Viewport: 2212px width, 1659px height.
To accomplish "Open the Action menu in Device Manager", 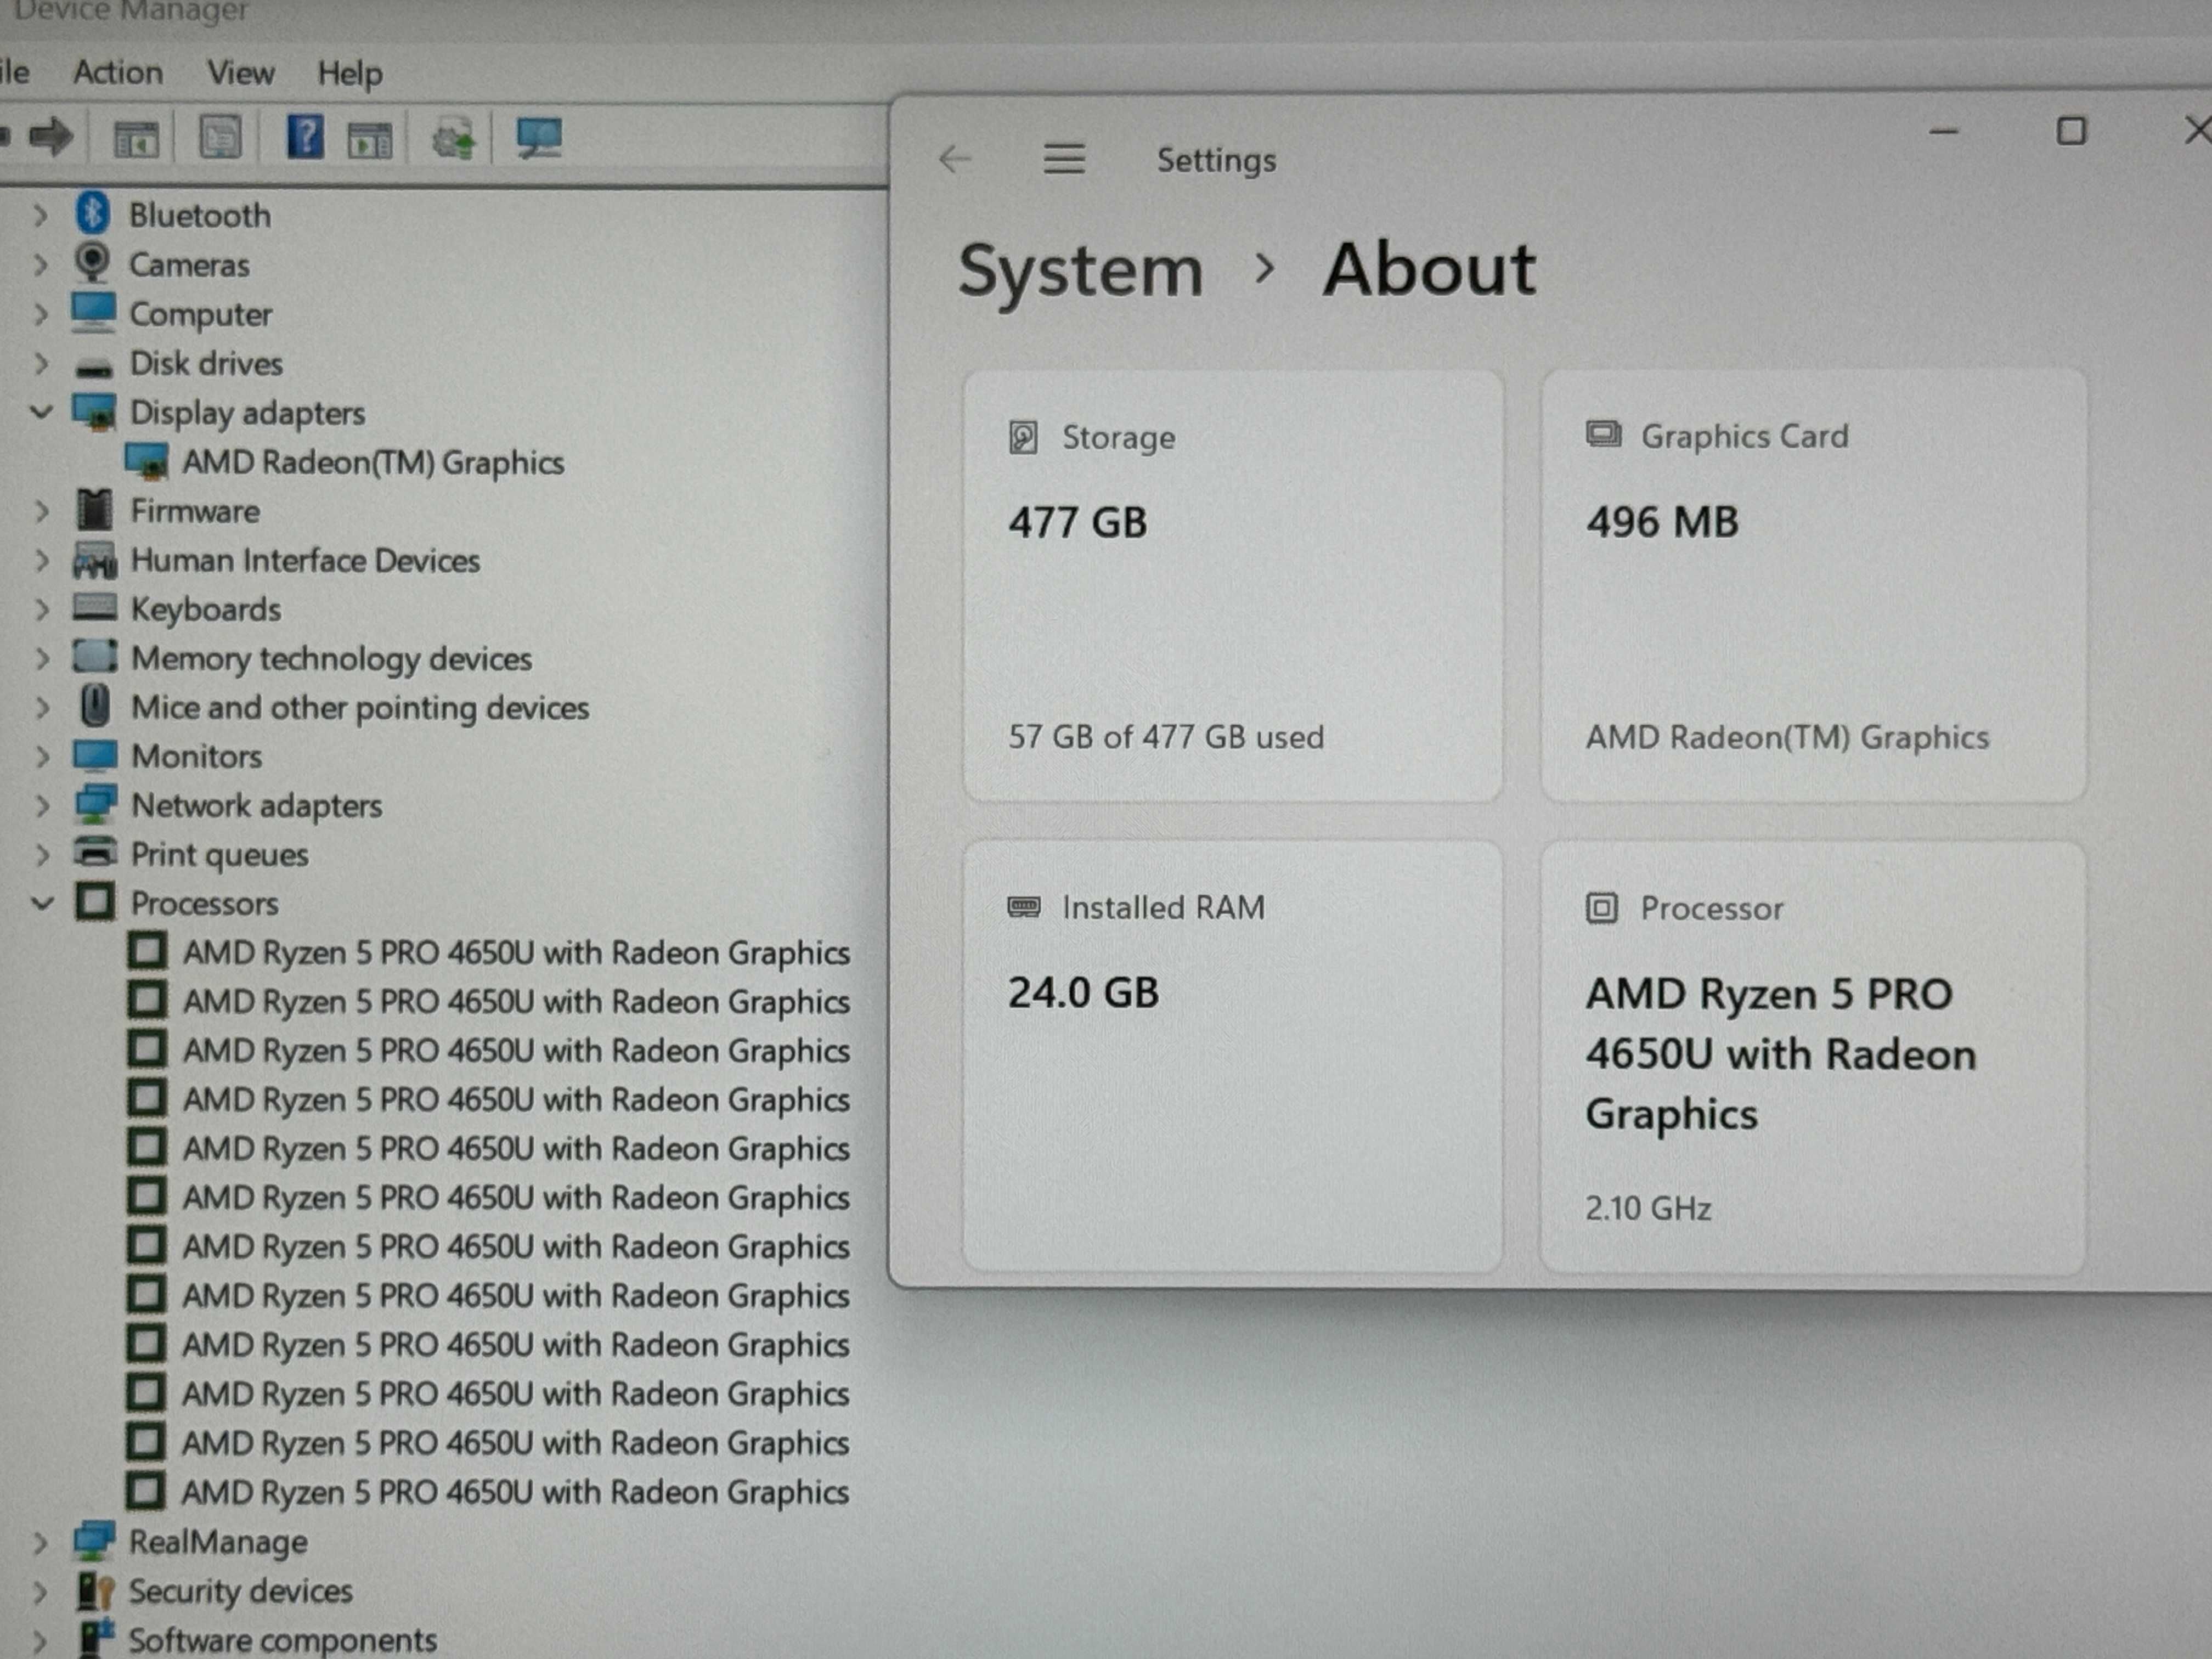I will pyautogui.click(x=118, y=72).
